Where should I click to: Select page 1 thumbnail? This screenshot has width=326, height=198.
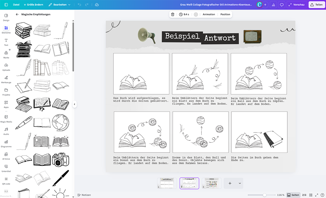click(x=167, y=183)
